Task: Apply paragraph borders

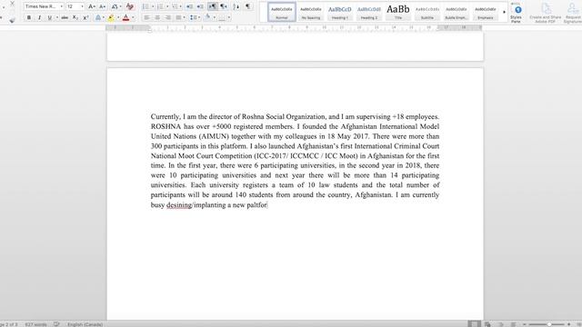Action: (222, 18)
